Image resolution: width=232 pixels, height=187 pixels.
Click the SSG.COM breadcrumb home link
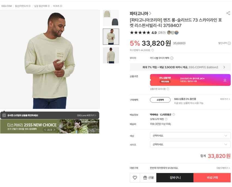7,6
